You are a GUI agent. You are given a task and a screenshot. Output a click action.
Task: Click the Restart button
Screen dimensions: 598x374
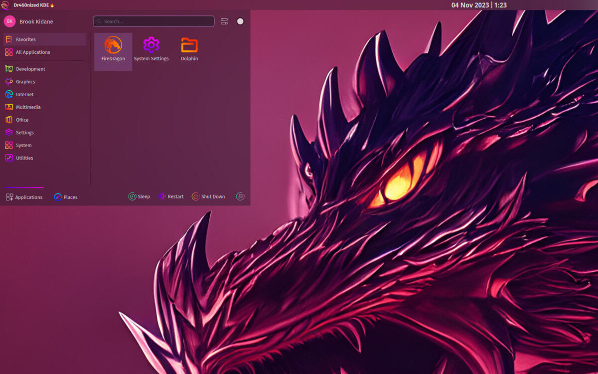point(171,196)
